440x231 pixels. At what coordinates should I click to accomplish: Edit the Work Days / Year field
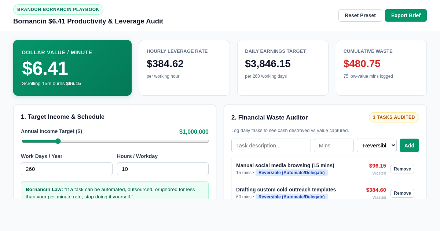[67, 169]
